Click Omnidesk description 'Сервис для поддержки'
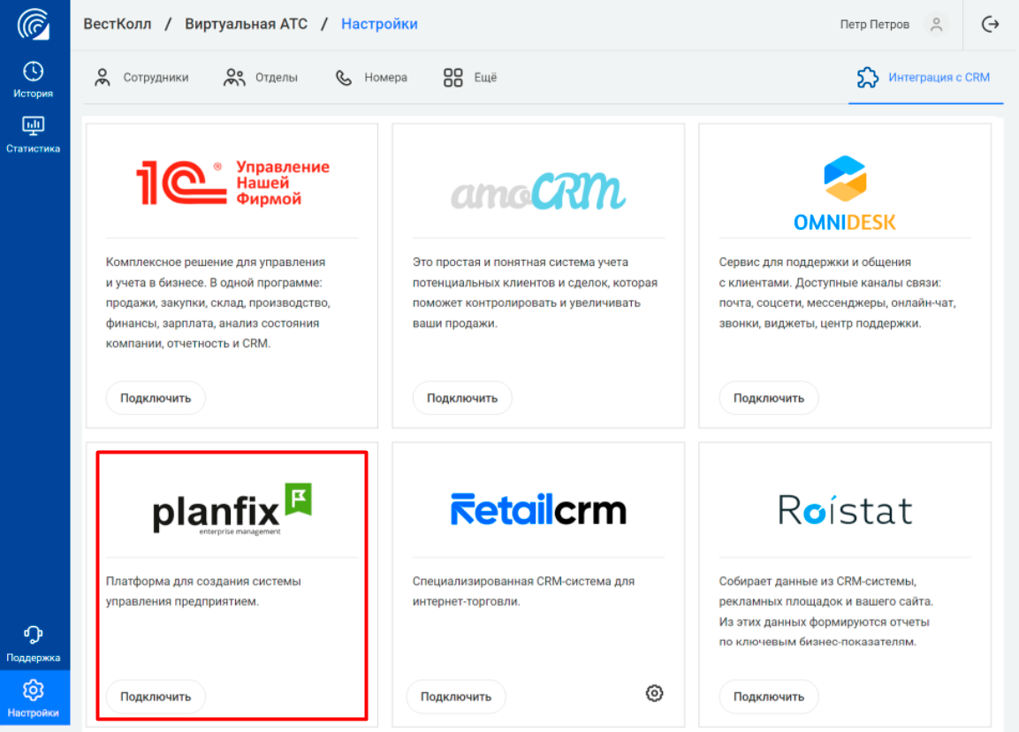 coord(838,293)
